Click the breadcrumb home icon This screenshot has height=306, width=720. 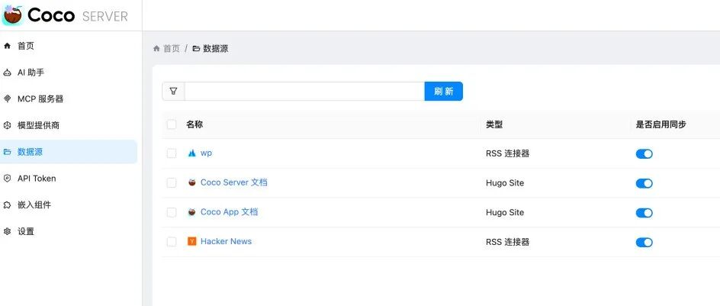[156, 48]
